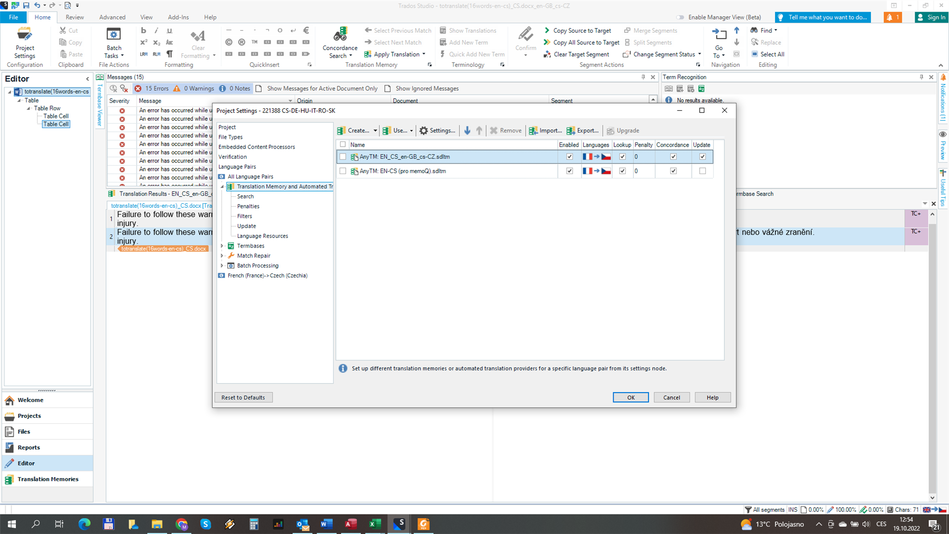Open the Create... dropdown arrow
The height and width of the screenshot is (534, 949).
tap(375, 131)
